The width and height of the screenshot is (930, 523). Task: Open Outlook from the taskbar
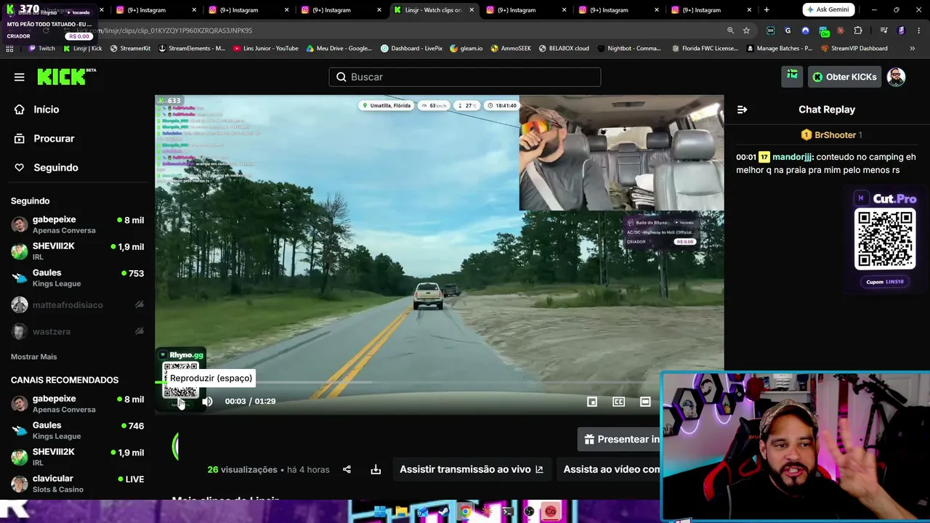click(x=422, y=512)
